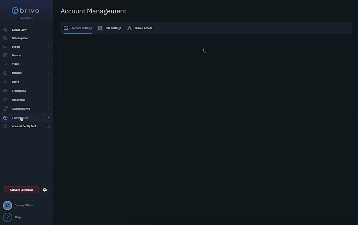Screen dimensions: 358x225
Task: Switch to the Shared Access tab
Action: coord(140,28)
